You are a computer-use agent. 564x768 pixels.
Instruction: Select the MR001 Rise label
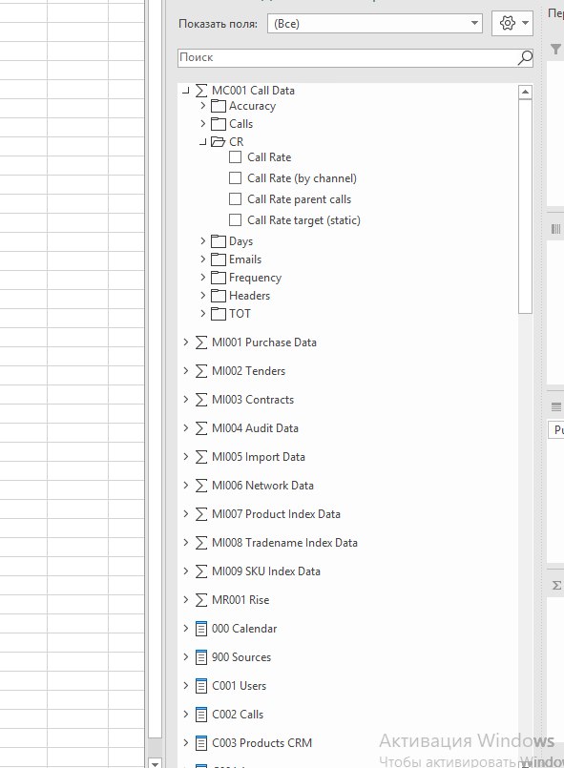click(x=240, y=600)
